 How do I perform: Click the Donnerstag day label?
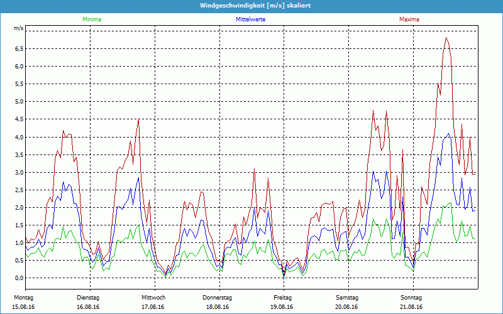coord(217,298)
